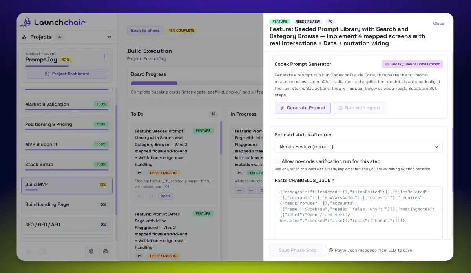This screenshot has width=471, height=273.
Task: Enable allow no-code verification run checkbox
Action: pos(277,161)
